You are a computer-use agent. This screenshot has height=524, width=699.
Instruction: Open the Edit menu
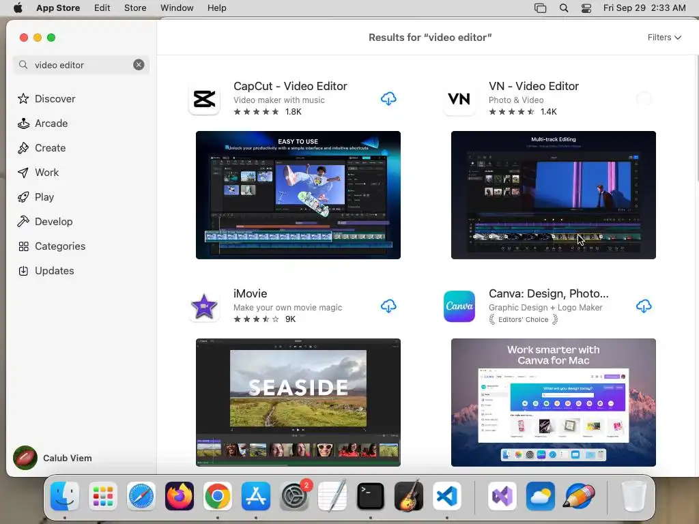click(102, 8)
